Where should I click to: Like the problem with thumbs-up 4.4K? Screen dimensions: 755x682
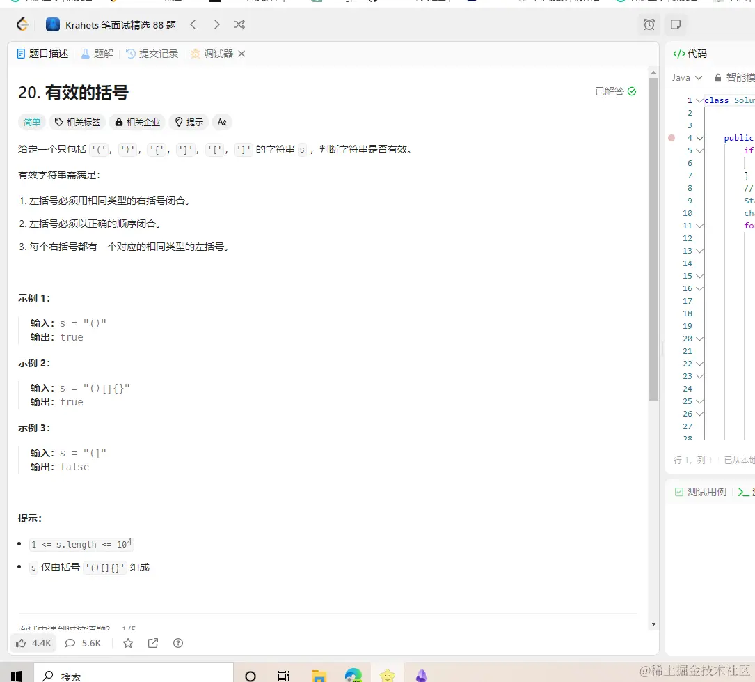pos(33,643)
